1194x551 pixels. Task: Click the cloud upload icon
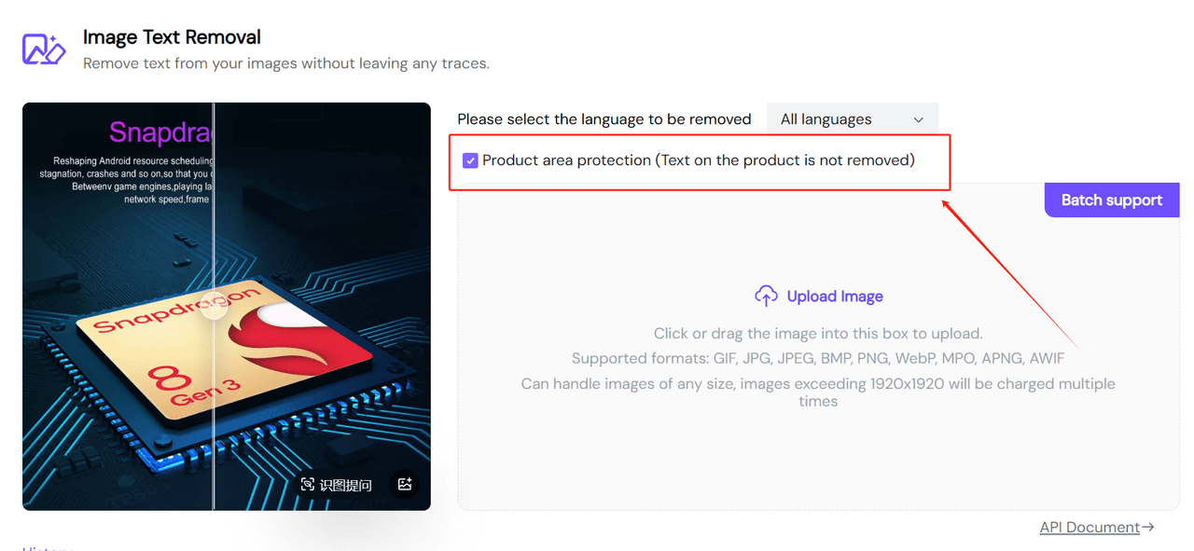click(766, 296)
